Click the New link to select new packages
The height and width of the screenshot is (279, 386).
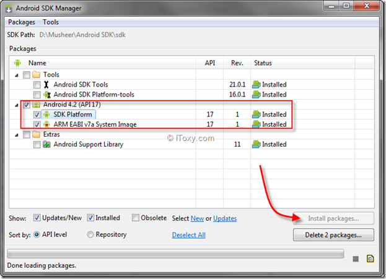click(x=197, y=218)
